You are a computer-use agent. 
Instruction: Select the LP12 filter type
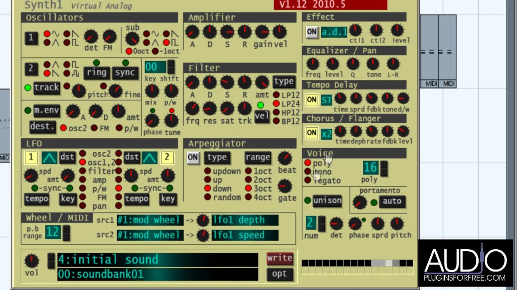click(276, 95)
